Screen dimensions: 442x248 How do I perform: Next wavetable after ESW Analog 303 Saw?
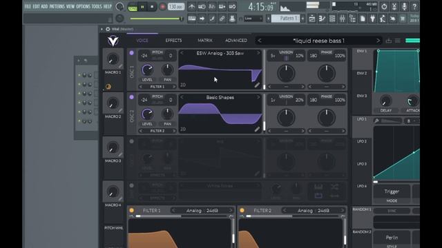pyautogui.click(x=258, y=53)
